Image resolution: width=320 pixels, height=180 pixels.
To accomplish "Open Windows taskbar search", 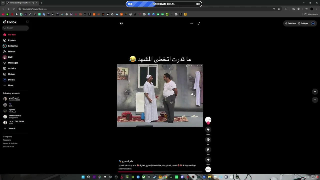I will tap(88, 177).
